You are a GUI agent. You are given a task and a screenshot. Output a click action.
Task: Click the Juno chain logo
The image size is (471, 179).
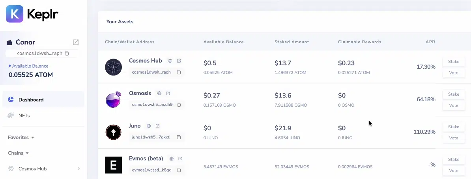(113, 132)
